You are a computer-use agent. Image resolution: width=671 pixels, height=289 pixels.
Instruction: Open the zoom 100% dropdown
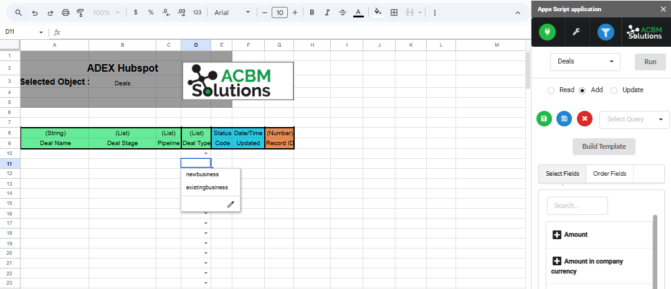pos(106,13)
